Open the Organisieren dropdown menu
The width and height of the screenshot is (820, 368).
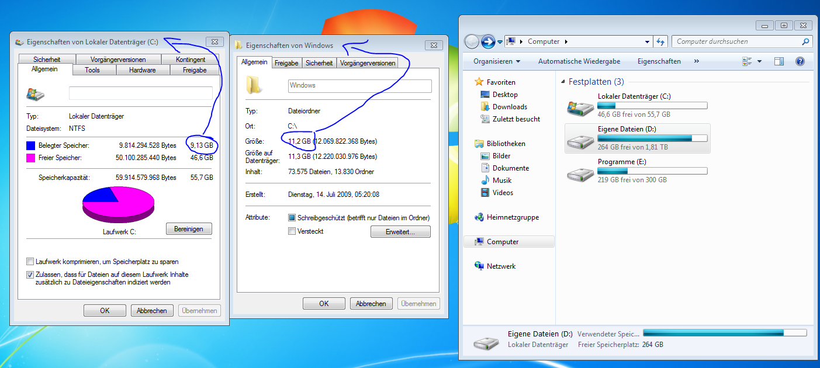497,61
